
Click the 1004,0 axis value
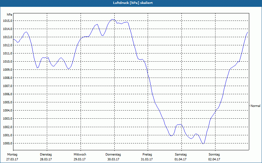point(8,111)
